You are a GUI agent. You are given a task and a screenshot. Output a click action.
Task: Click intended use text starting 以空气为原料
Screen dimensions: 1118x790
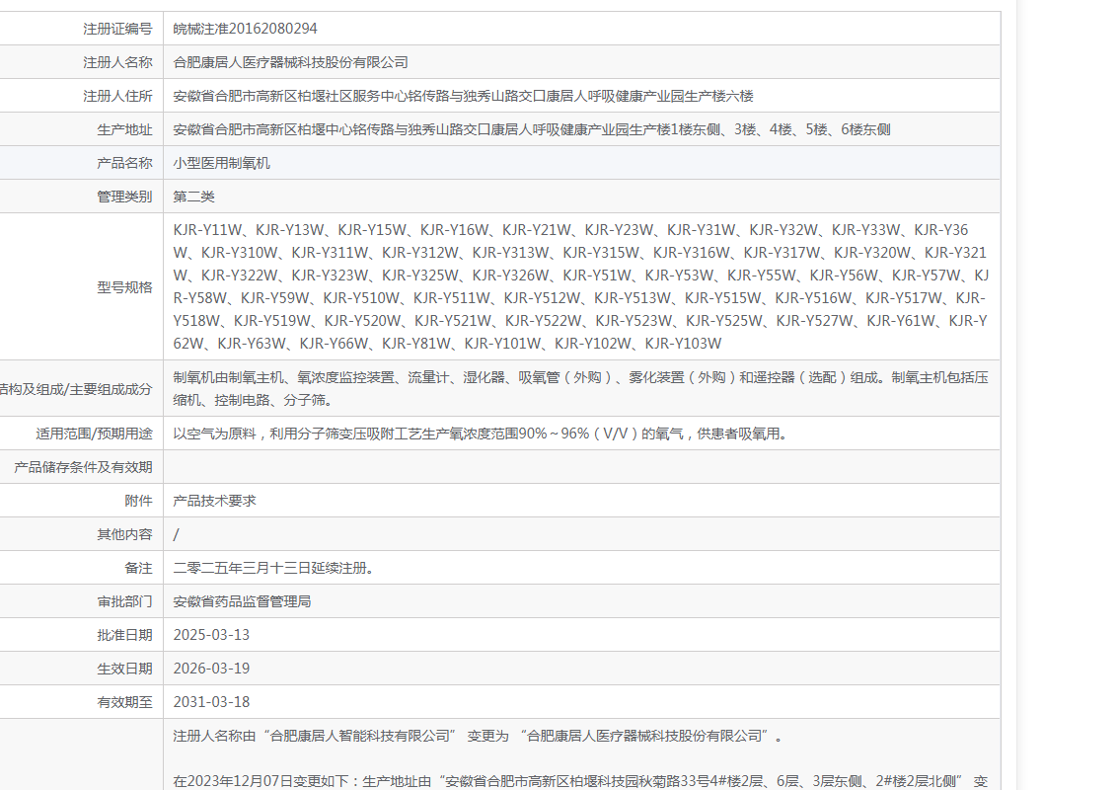[480, 434]
